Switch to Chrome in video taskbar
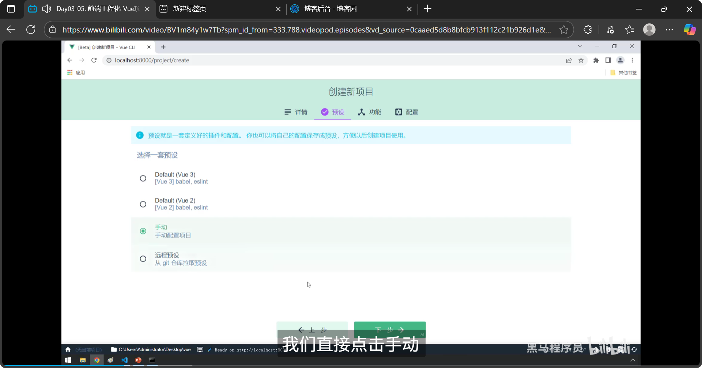Viewport: 702px width, 368px height. tap(97, 360)
